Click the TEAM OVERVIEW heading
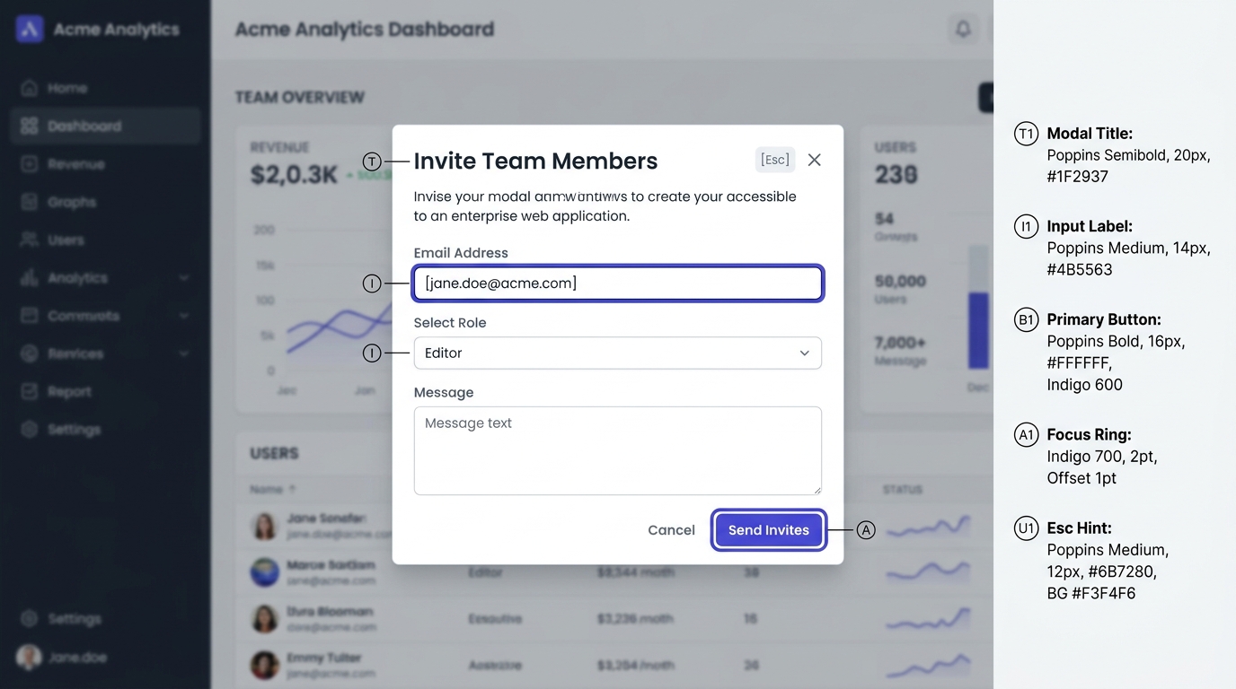This screenshot has height=689, width=1236. pyautogui.click(x=300, y=97)
